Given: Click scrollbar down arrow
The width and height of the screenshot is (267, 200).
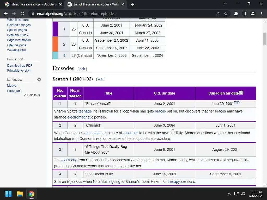Looking at the screenshot, I should pos(265,185).
